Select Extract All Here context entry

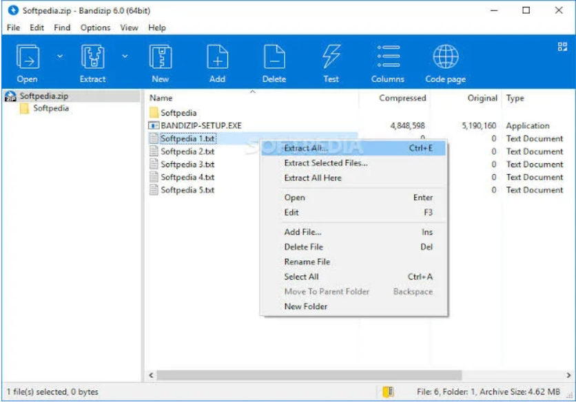(x=353, y=178)
